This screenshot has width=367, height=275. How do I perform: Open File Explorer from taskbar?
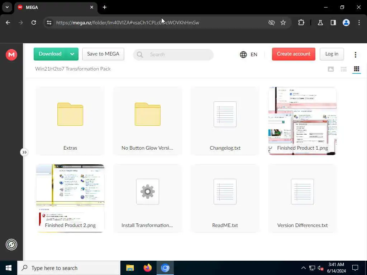130,268
